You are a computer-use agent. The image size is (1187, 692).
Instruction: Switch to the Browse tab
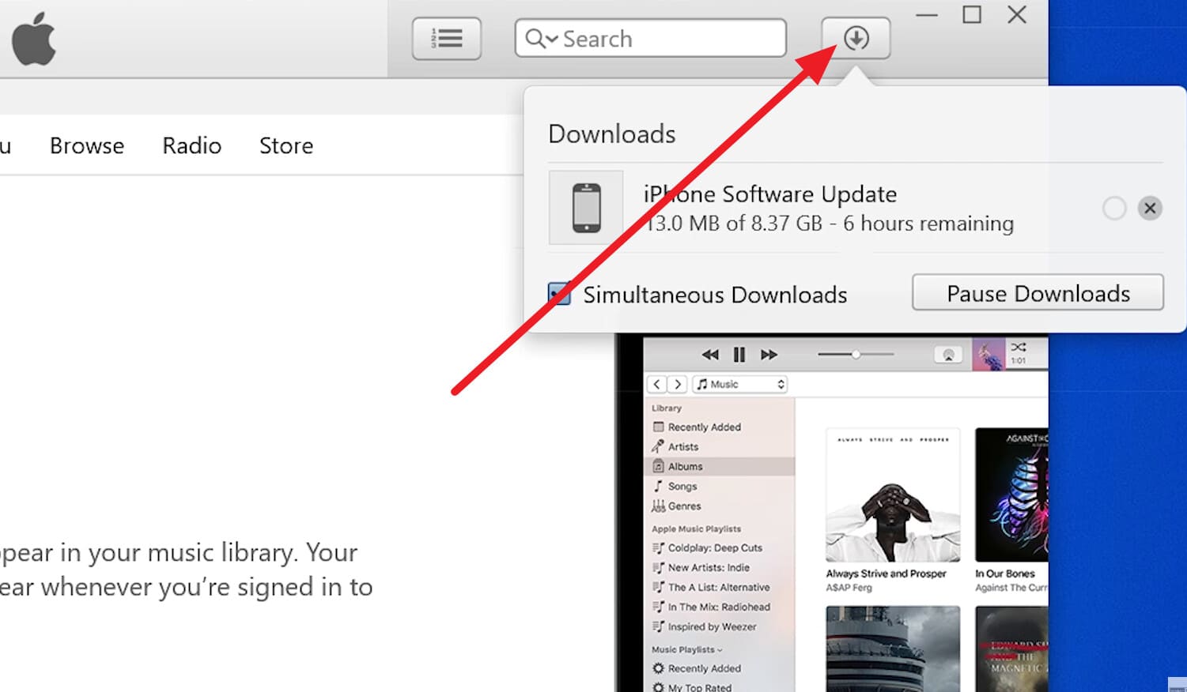point(86,145)
